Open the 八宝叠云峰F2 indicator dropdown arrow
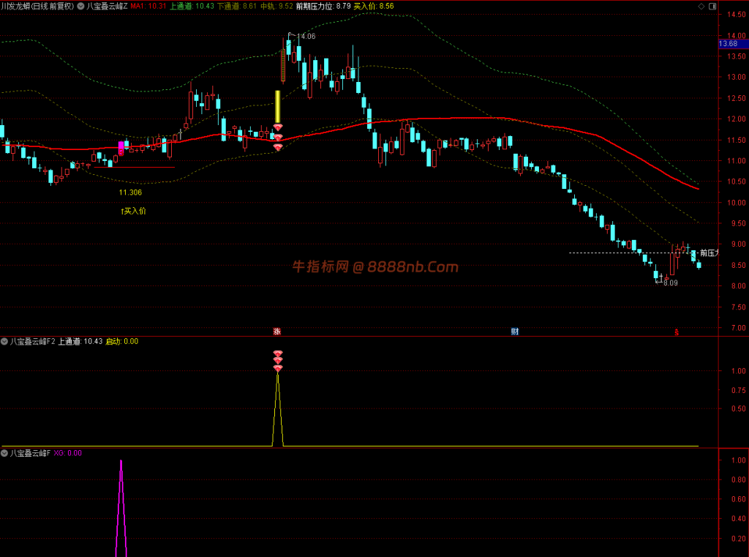This screenshot has height=557, width=749. coord(4,341)
